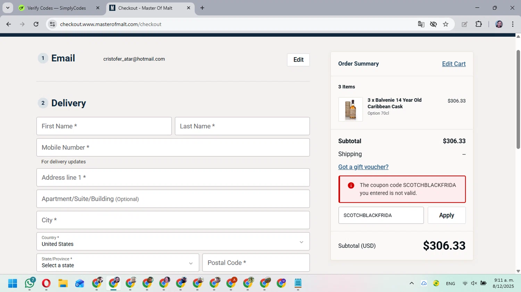Click the Mobile Number field

pyautogui.click(x=173, y=148)
